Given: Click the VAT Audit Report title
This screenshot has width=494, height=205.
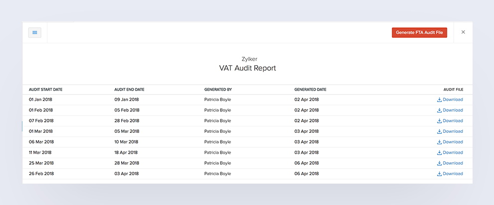Looking at the screenshot, I should pyautogui.click(x=247, y=68).
